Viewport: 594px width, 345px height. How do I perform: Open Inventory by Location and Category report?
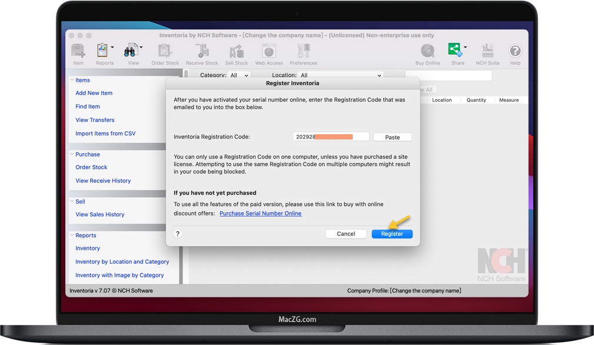[x=122, y=261]
